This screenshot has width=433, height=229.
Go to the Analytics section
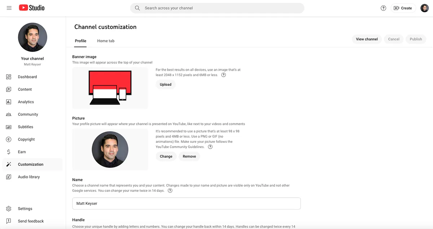click(x=26, y=102)
